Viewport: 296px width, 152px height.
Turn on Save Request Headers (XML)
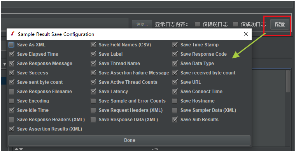(x=93, y=110)
